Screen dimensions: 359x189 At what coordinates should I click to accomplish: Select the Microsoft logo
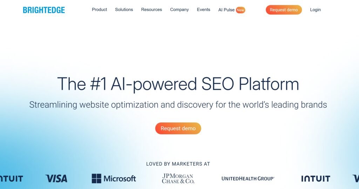point(114,178)
